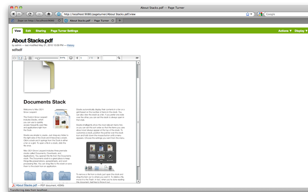Open the Page Turner Settings tab
Viewport: 308px width, 192px height.
tap(64, 31)
